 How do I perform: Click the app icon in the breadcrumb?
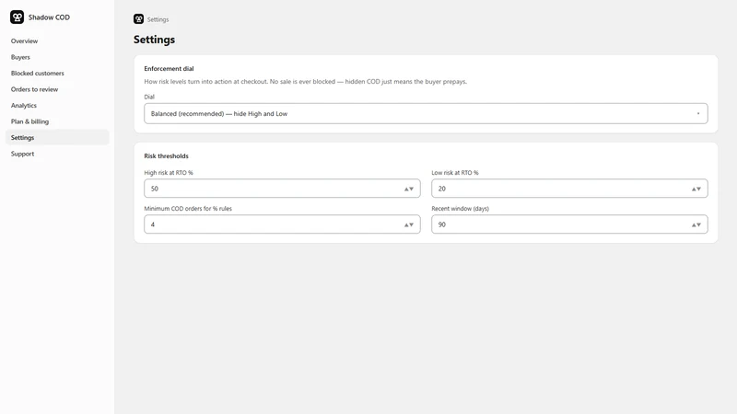coord(139,18)
